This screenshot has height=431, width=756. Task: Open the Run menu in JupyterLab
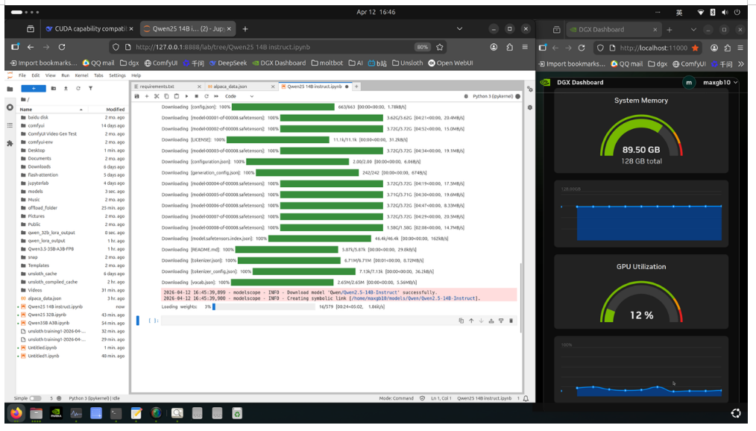pos(65,76)
